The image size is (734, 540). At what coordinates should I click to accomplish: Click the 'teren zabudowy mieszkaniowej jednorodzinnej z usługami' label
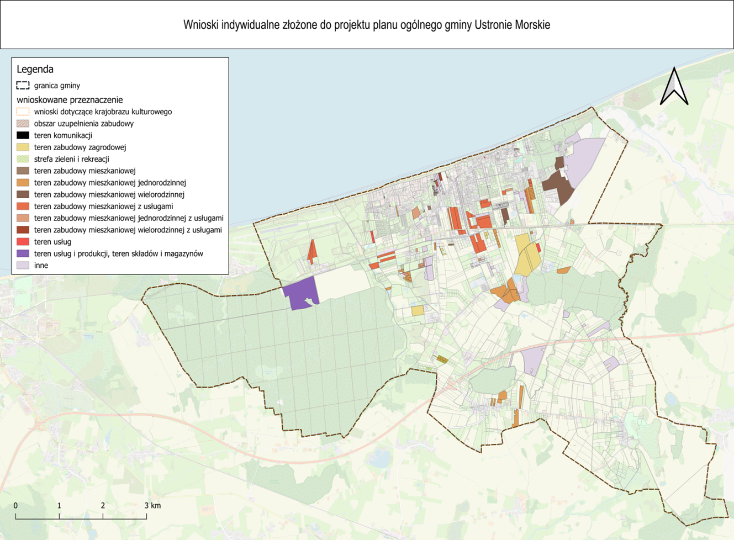[x=129, y=218]
